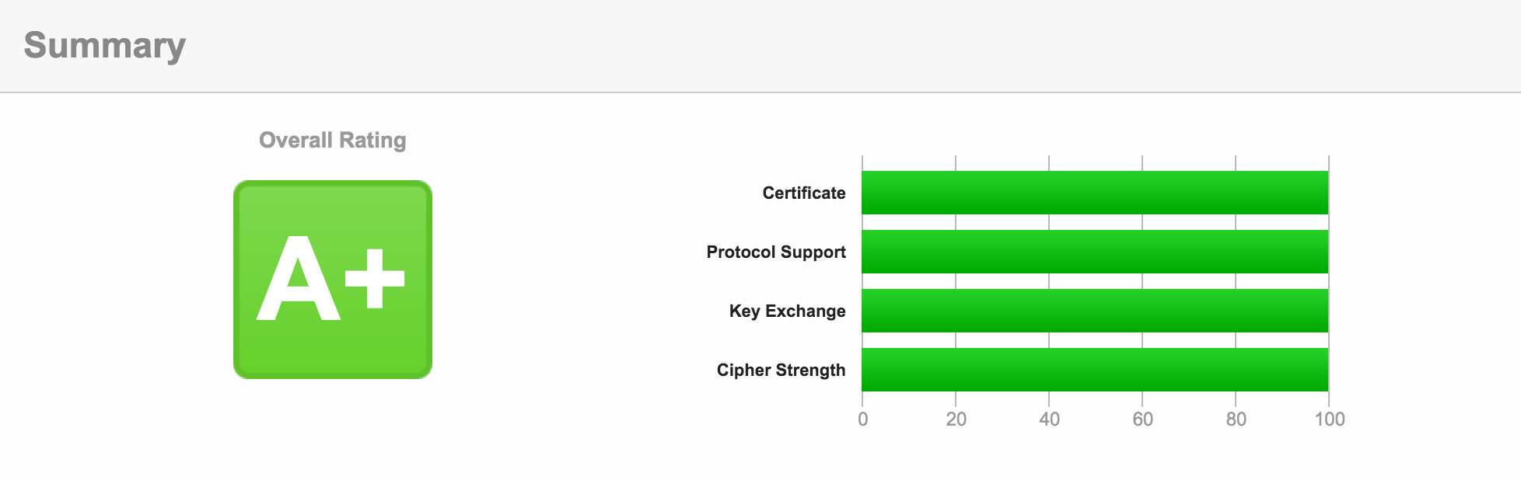
Task: Select the Key Exchange chart label
Action: pyautogui.click(x=787, y=311)
